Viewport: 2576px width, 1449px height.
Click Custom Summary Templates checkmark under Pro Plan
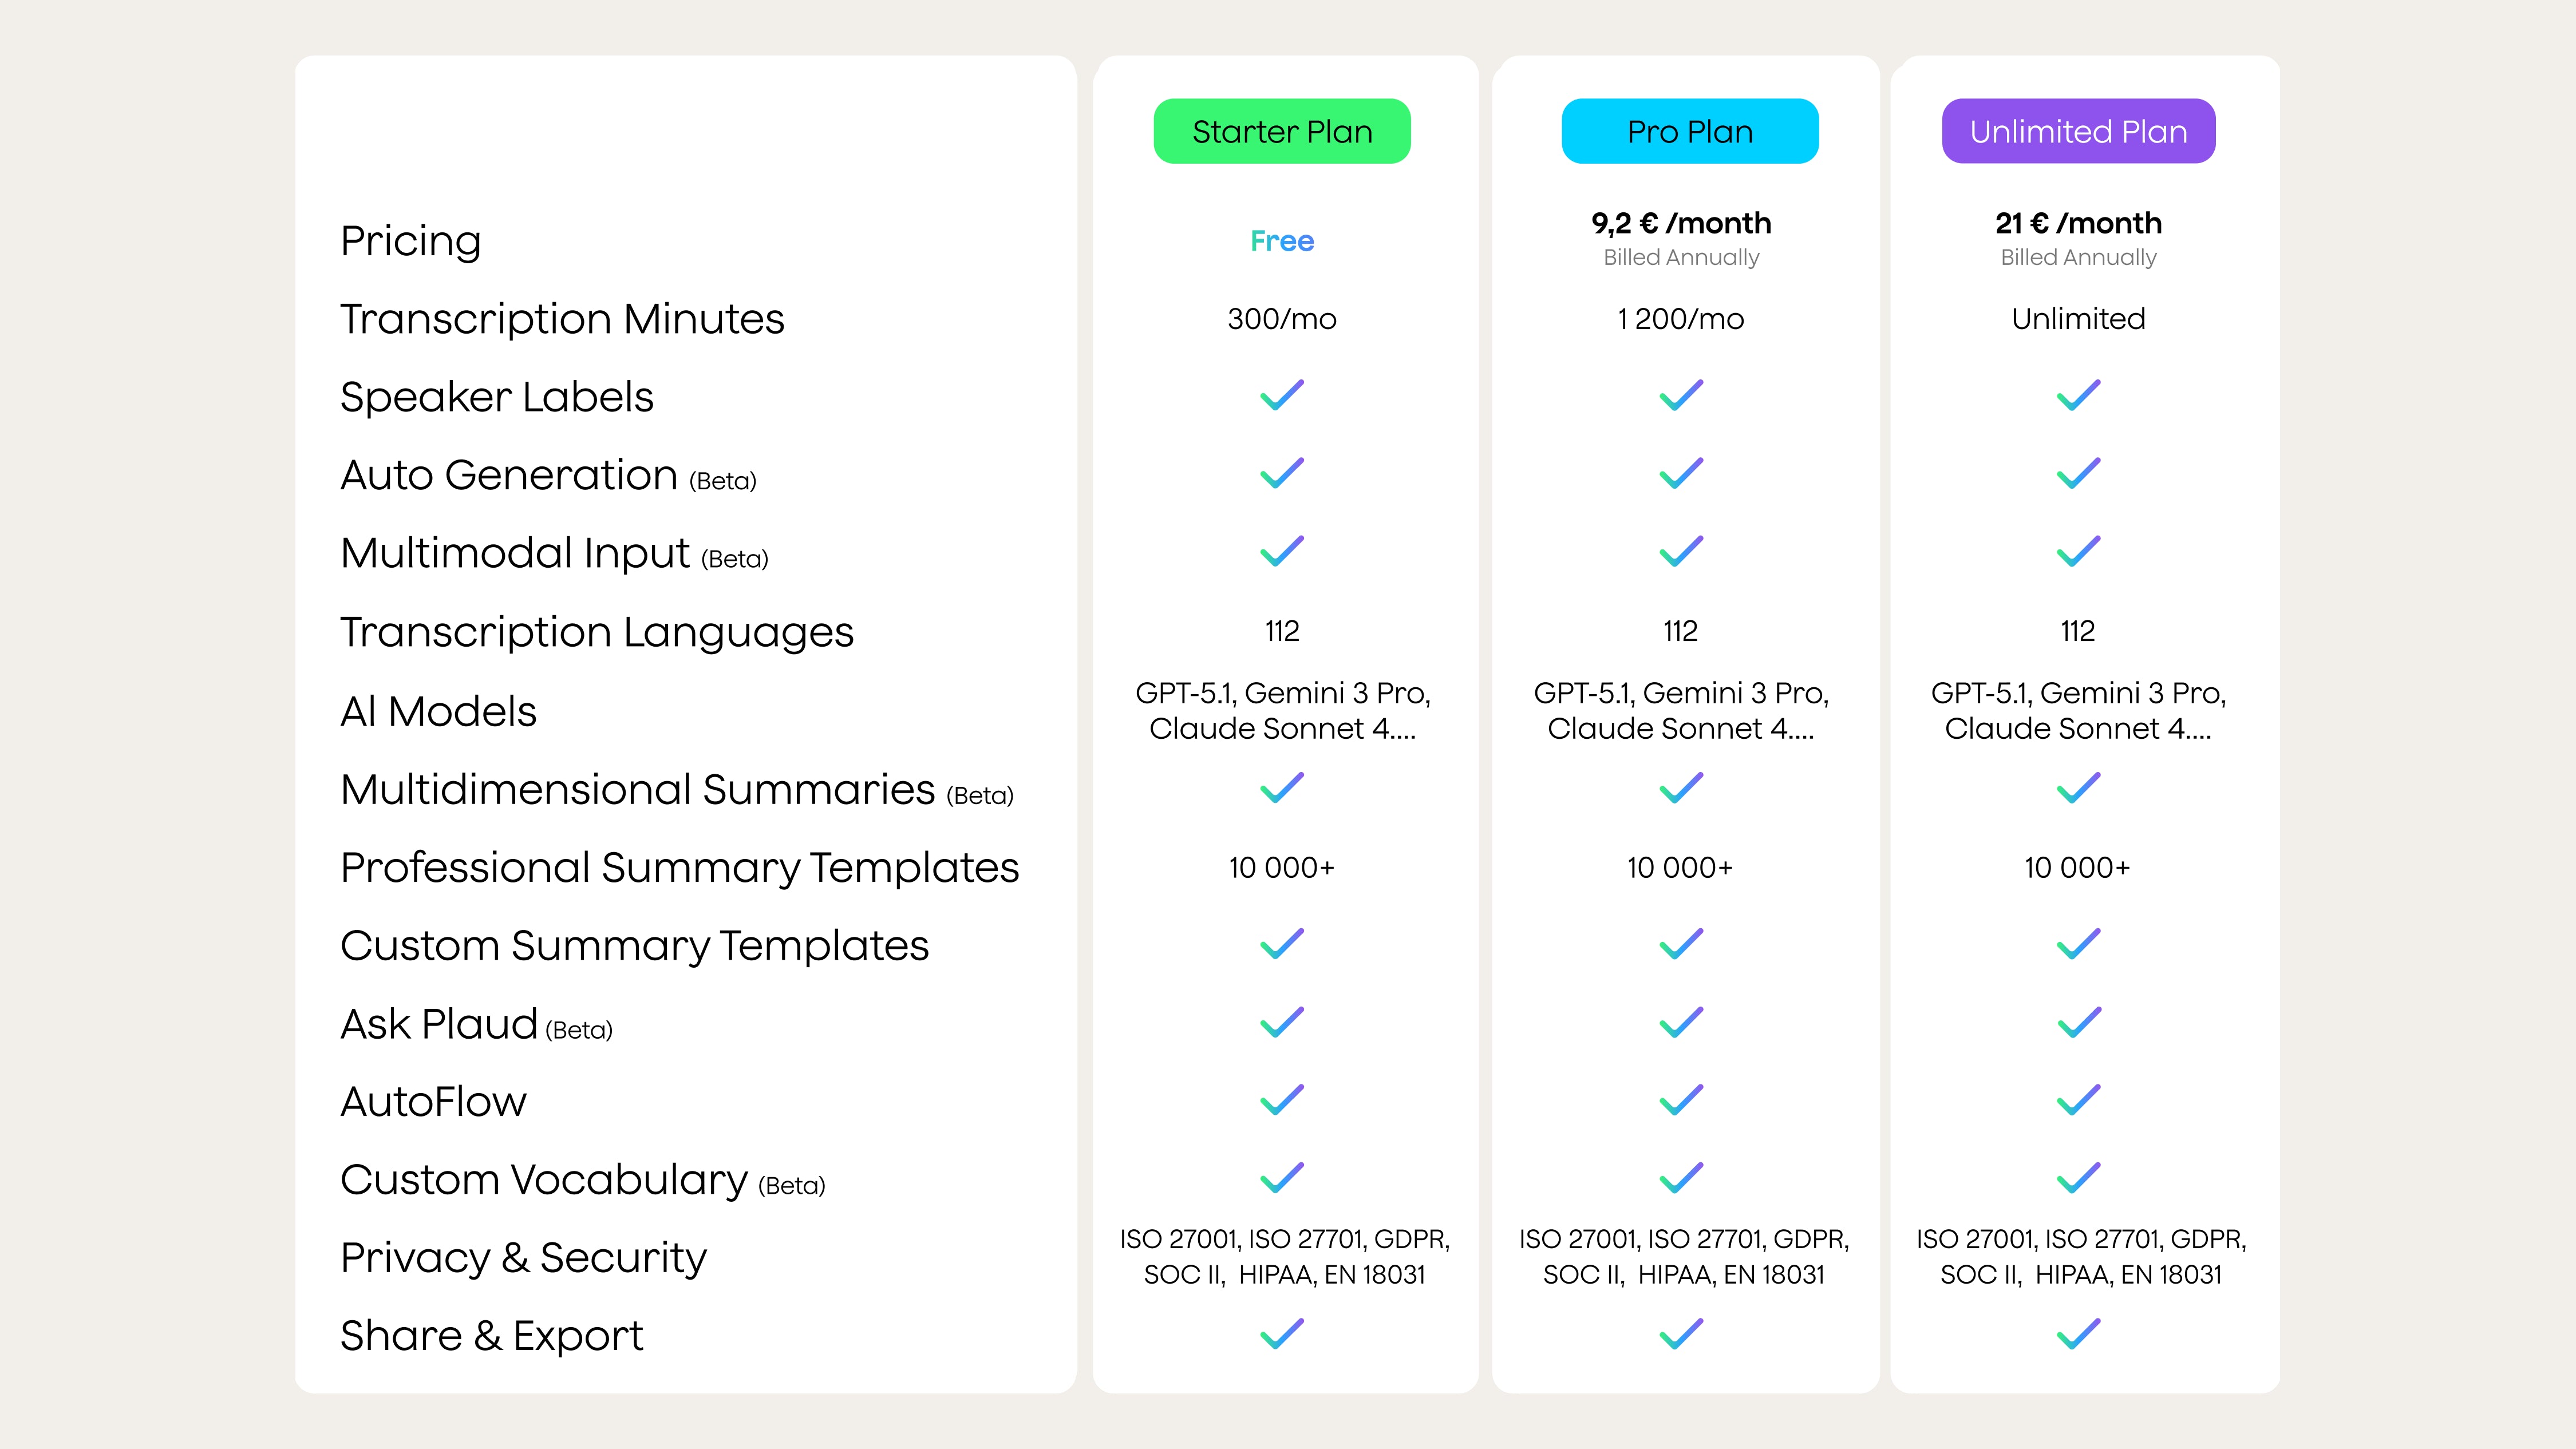click(x=1681, y=944)
